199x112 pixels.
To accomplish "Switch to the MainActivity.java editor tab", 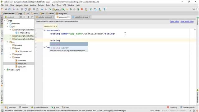I will [81, 17].
